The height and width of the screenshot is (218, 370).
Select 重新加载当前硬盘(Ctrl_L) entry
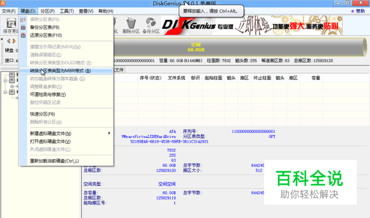(x=66, y=161)
